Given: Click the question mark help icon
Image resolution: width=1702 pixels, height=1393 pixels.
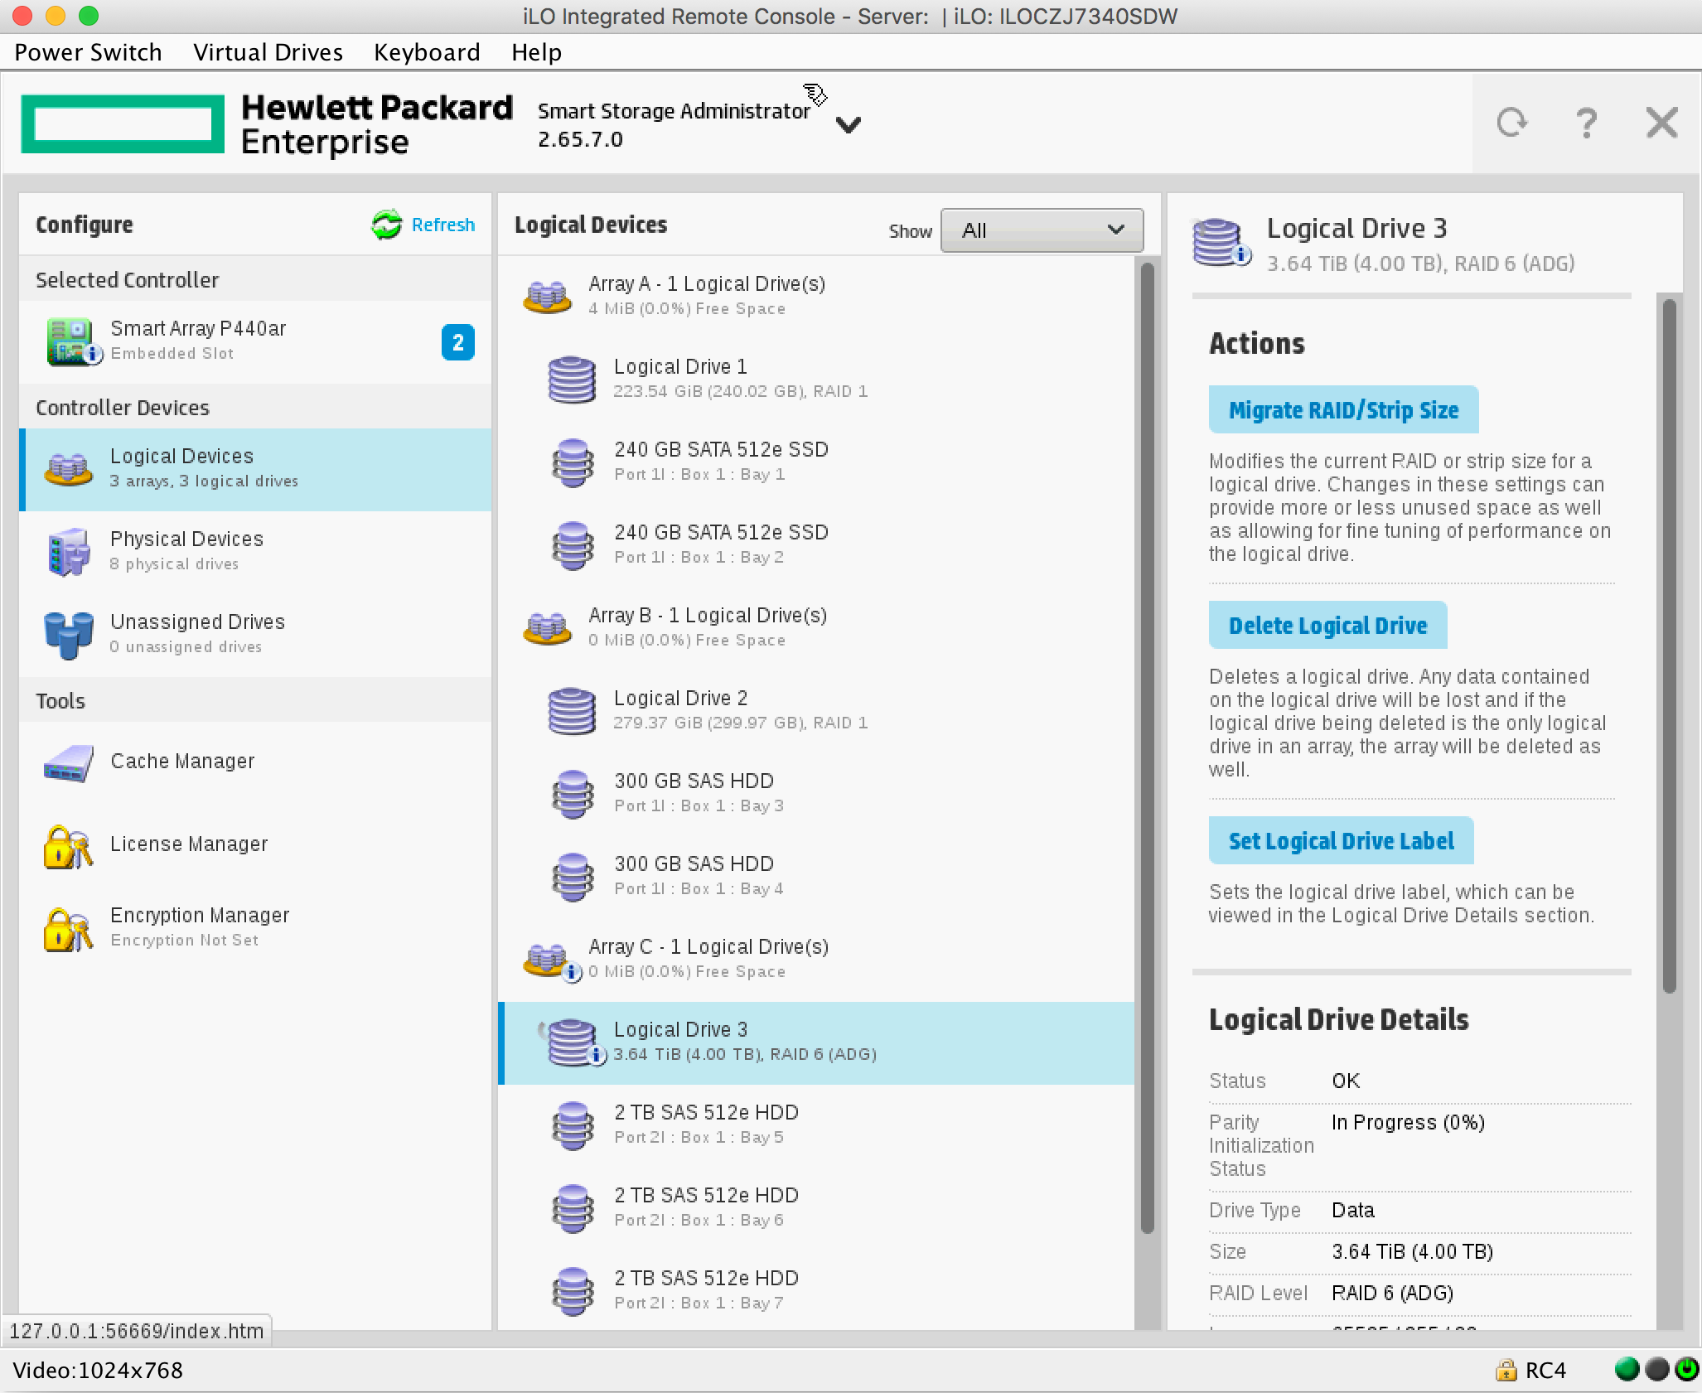Looking at the screenshot, I should point(1586,123).
